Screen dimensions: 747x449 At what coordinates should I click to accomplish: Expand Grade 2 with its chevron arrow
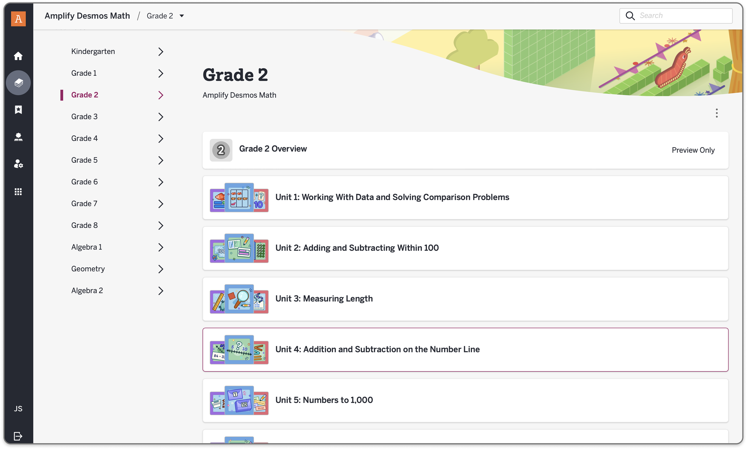tap(160, 95)
